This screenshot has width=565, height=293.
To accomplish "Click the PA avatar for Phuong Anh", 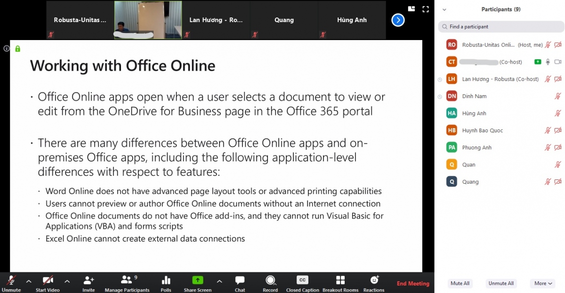I will point(452,147).
